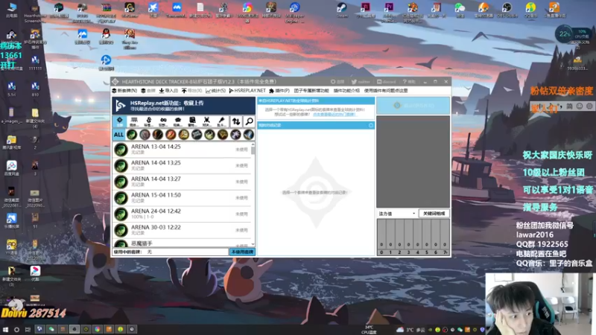Viewport: 596px width, 335px height.
Task: Open the 点击查看最近的热门套牌 link
Action: pos(335,115)
